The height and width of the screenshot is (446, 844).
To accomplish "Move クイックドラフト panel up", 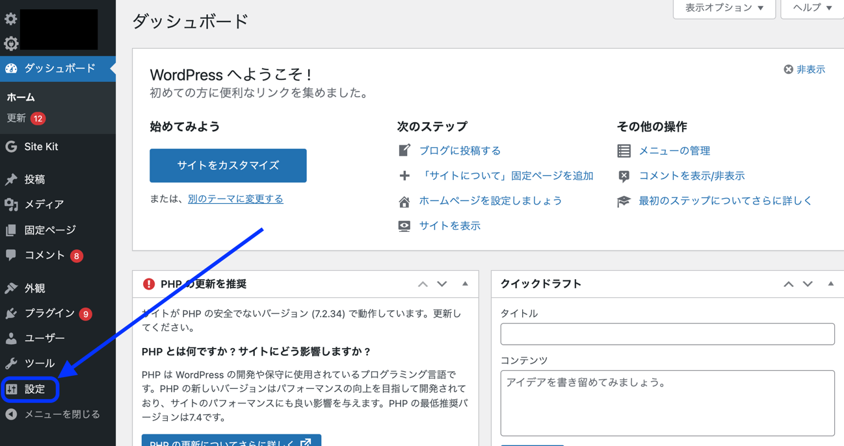I will (x=789, y=284).
